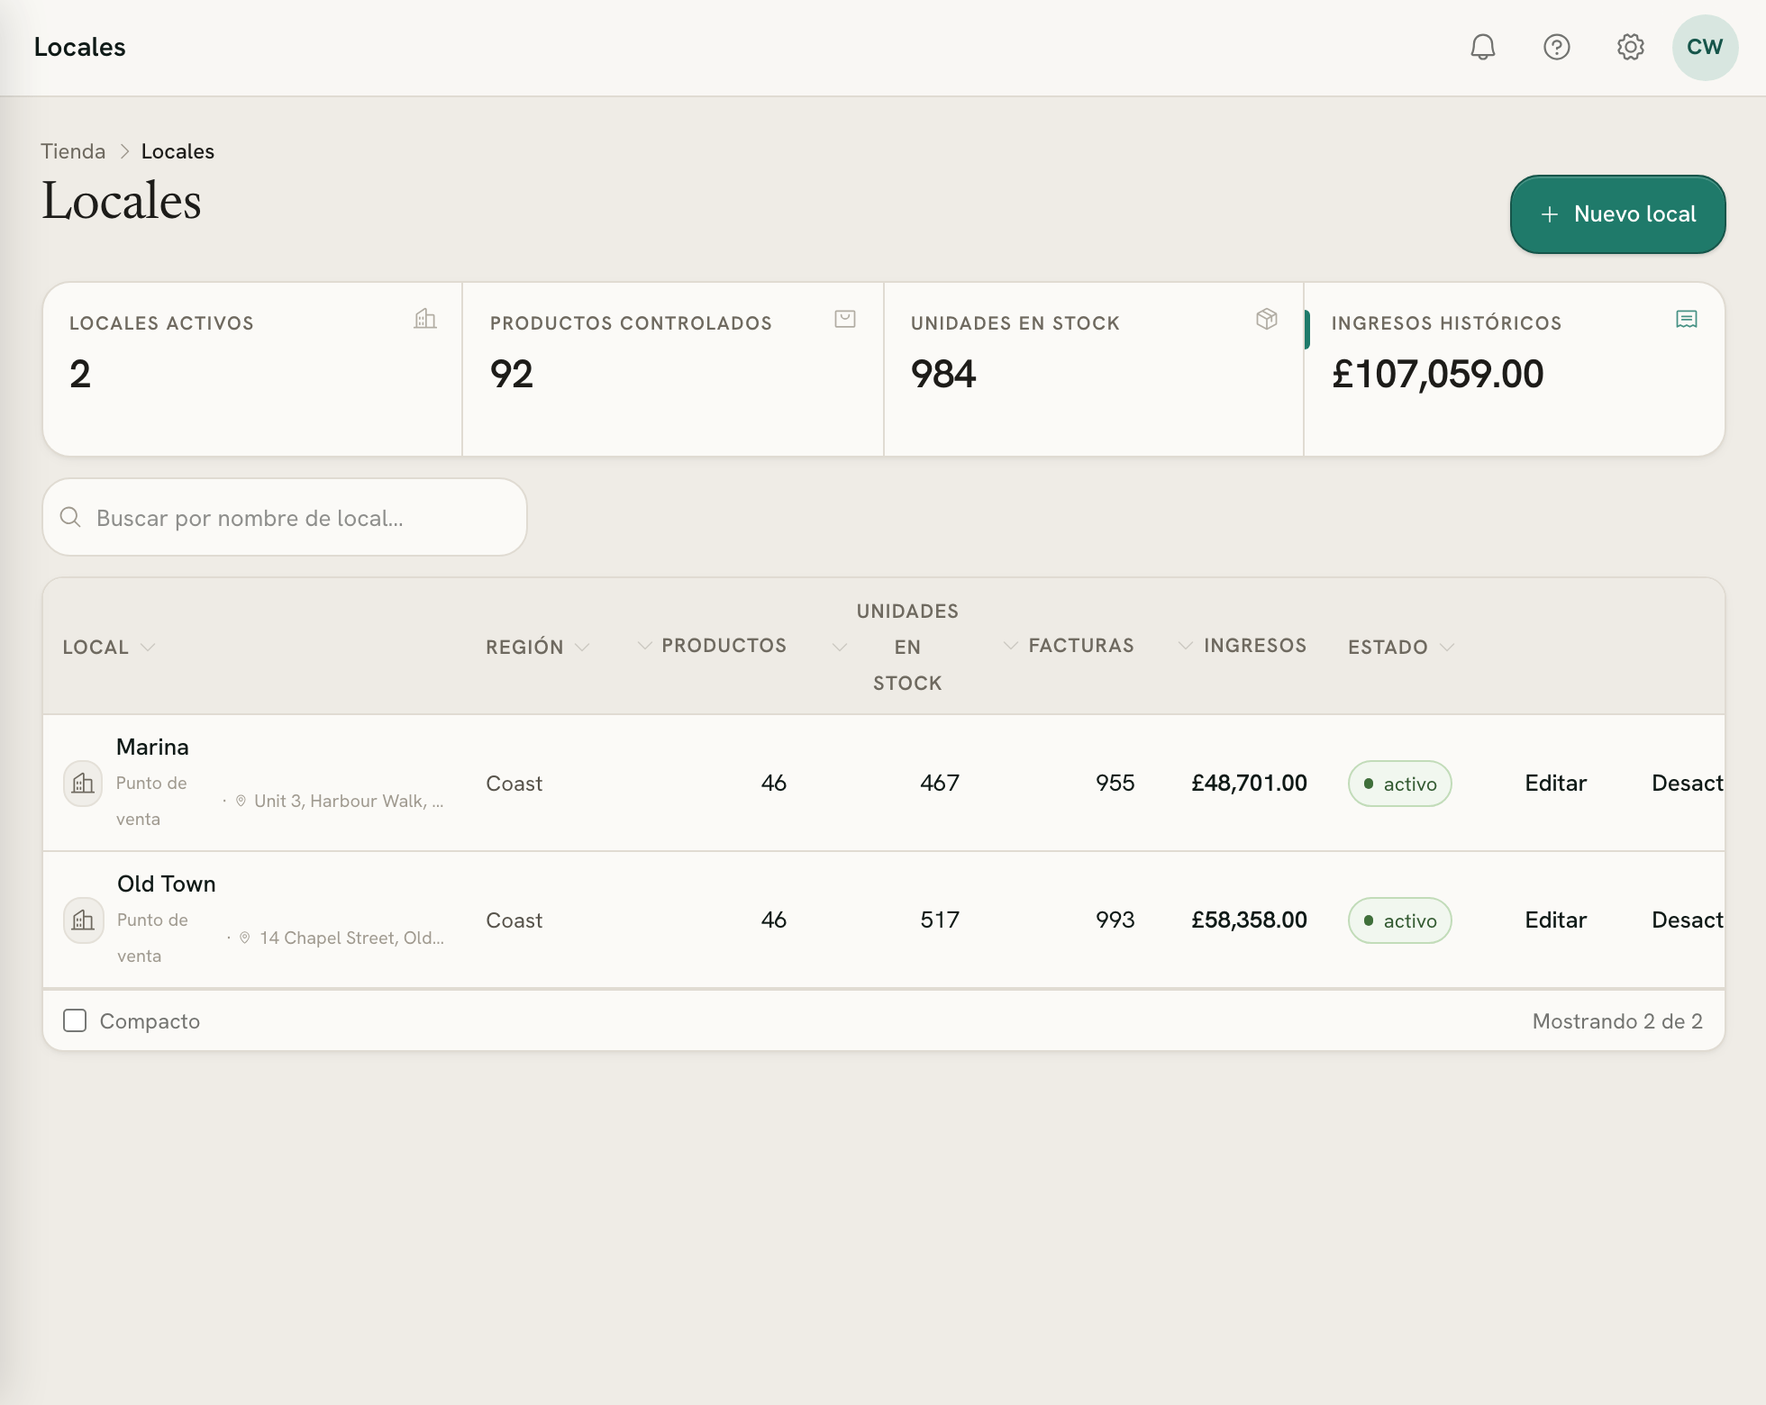Viewport: 1766px width, 1405px height.
Task: Open the notifications bell
Action: point(1483,47)
